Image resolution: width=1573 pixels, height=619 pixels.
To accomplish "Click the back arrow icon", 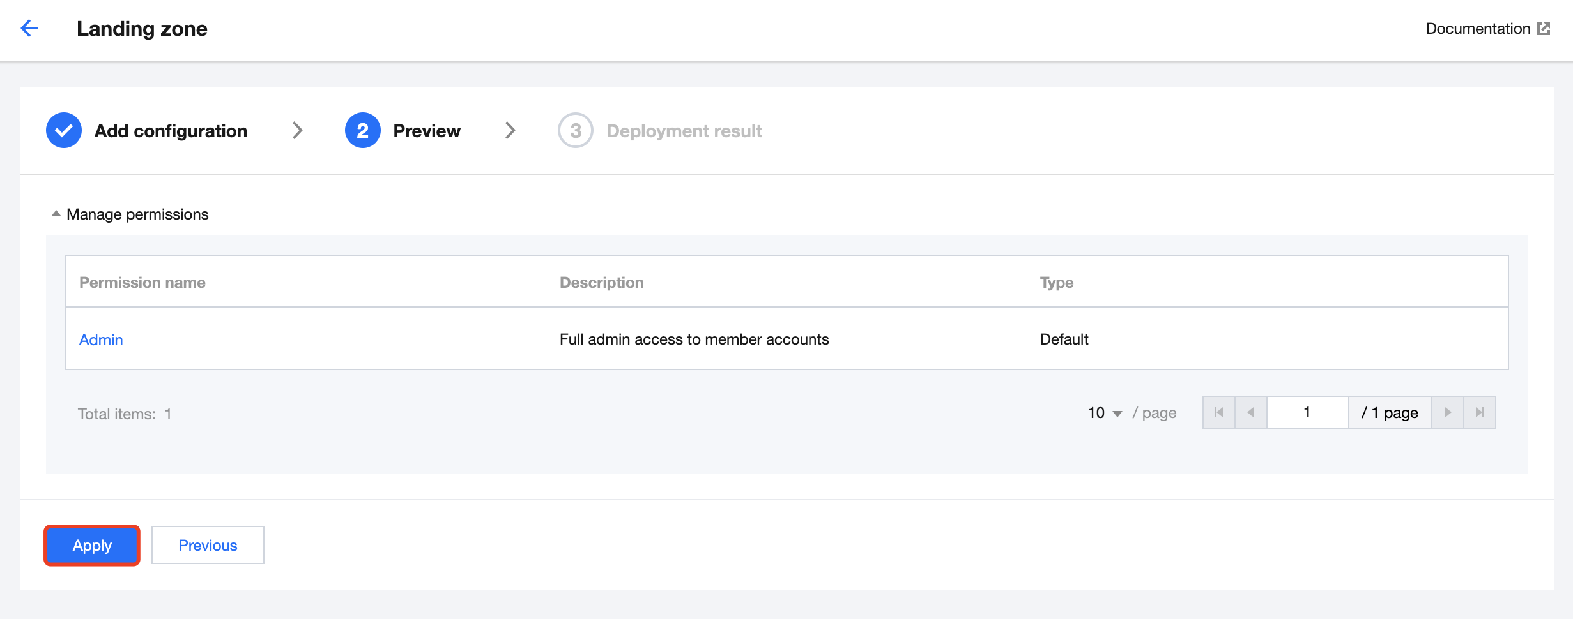I will click(x=29, y=28).
